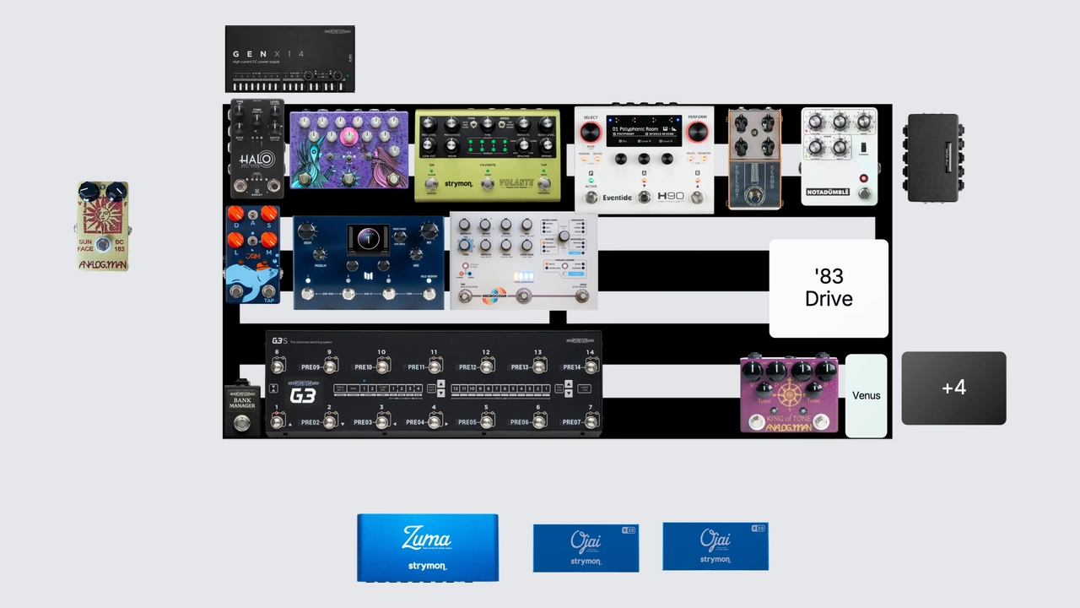Click footswitch 4 on the G3

pos(435,421)
